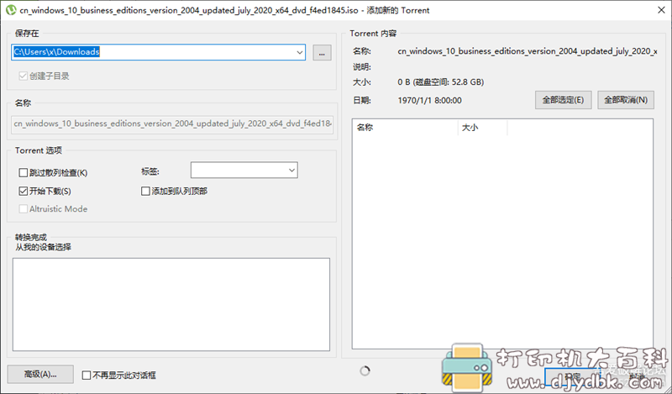Open the save path dropdown arrow
Viewport: 672px width, 394px height.
[299, 52]
